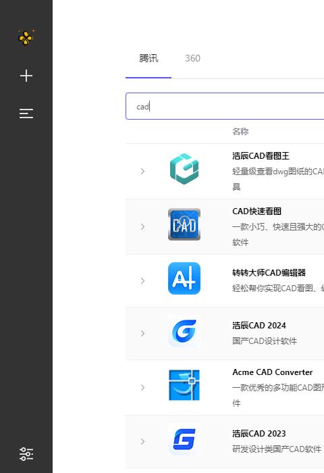
Task: Switch to the 腾讯 tab
Action: tap(148, 58)
